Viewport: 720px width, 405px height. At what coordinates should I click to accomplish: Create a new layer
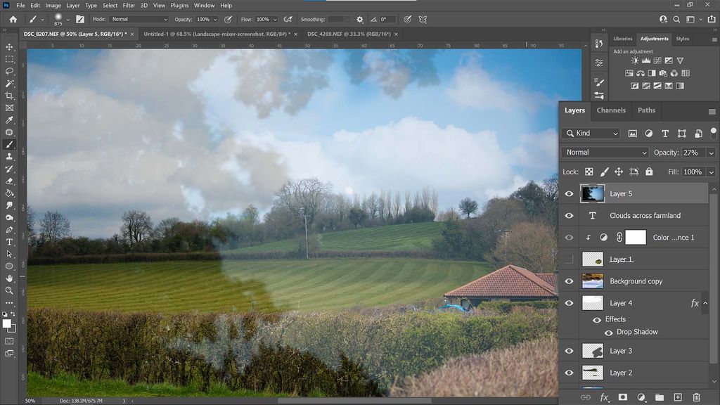pos(678,397)
